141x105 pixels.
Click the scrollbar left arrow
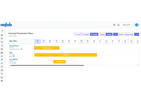pyautogui.click(x=9, y=66)
